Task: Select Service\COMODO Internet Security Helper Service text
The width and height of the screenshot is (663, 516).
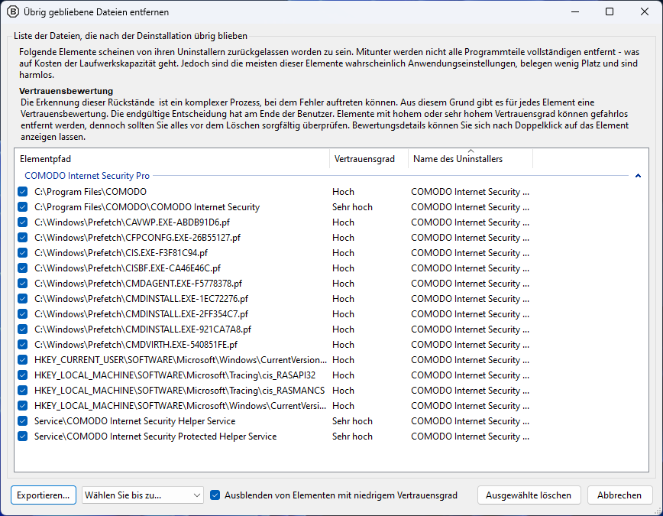Action: tap(134, 420)
